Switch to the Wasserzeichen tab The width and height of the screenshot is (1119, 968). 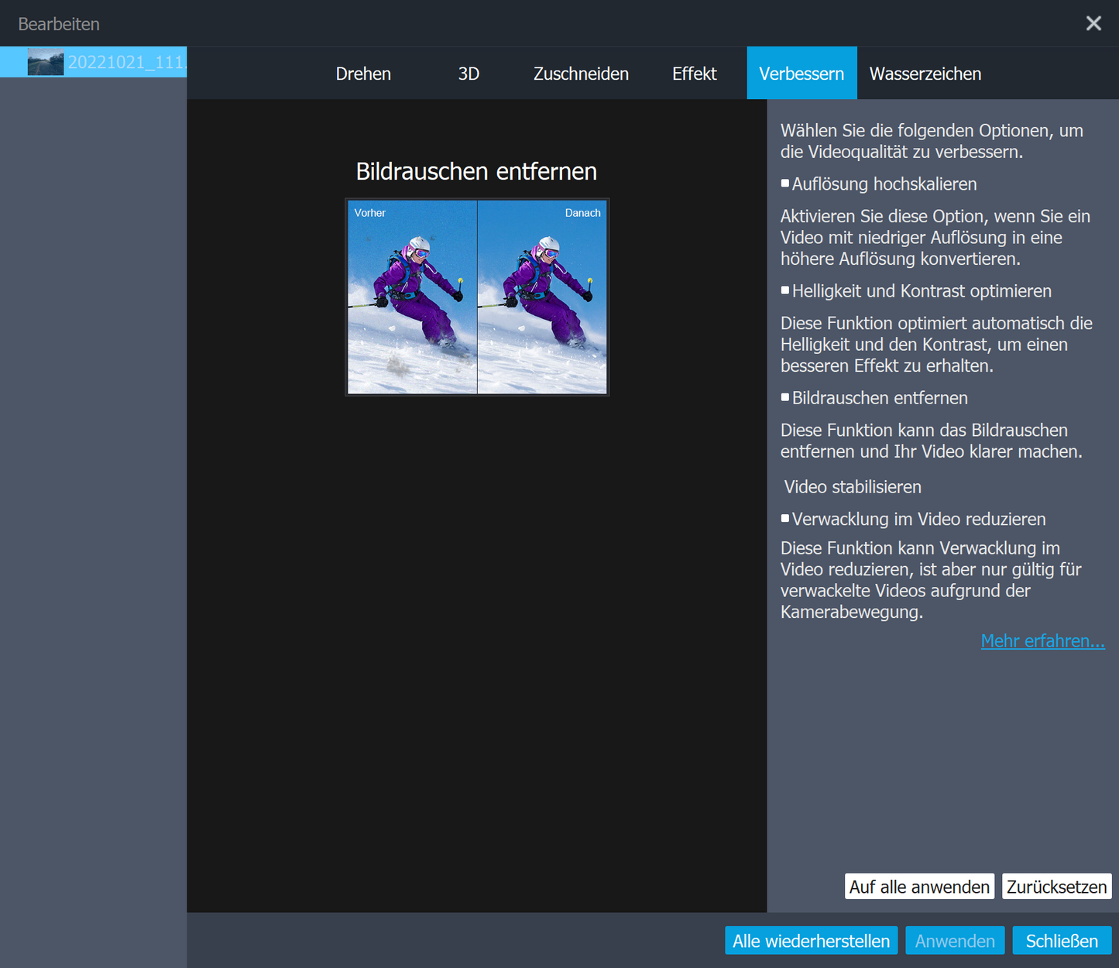925,74
